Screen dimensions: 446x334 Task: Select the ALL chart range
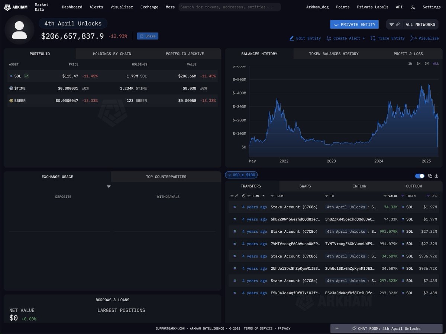(x=436, y=63)
